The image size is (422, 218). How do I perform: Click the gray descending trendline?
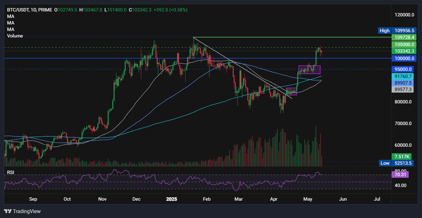[242, 68]
